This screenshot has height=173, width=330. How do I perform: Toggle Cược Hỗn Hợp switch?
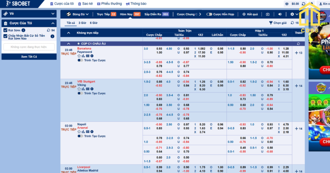(209, 14)
